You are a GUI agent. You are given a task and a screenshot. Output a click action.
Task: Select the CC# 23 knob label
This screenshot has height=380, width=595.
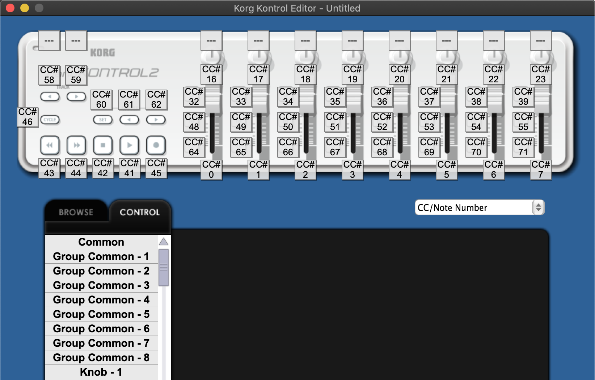[x=541, y=74]
